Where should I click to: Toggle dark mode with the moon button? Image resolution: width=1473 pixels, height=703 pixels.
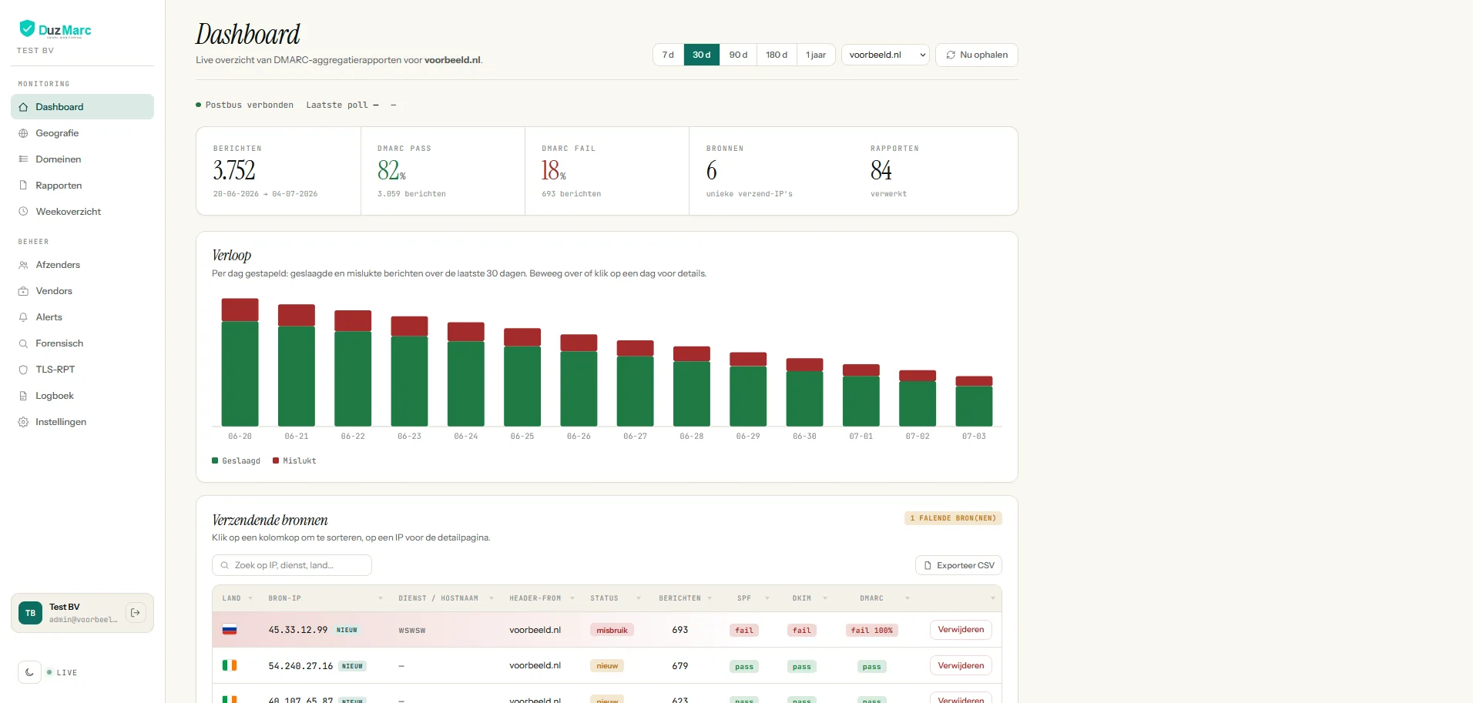pos(29,672)
